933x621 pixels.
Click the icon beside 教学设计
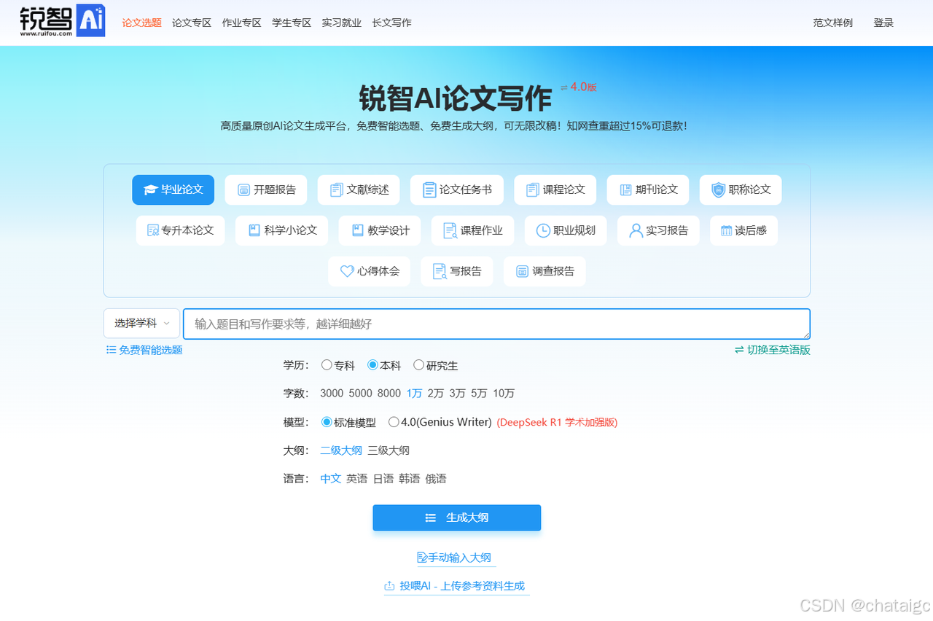coord(358,230)
